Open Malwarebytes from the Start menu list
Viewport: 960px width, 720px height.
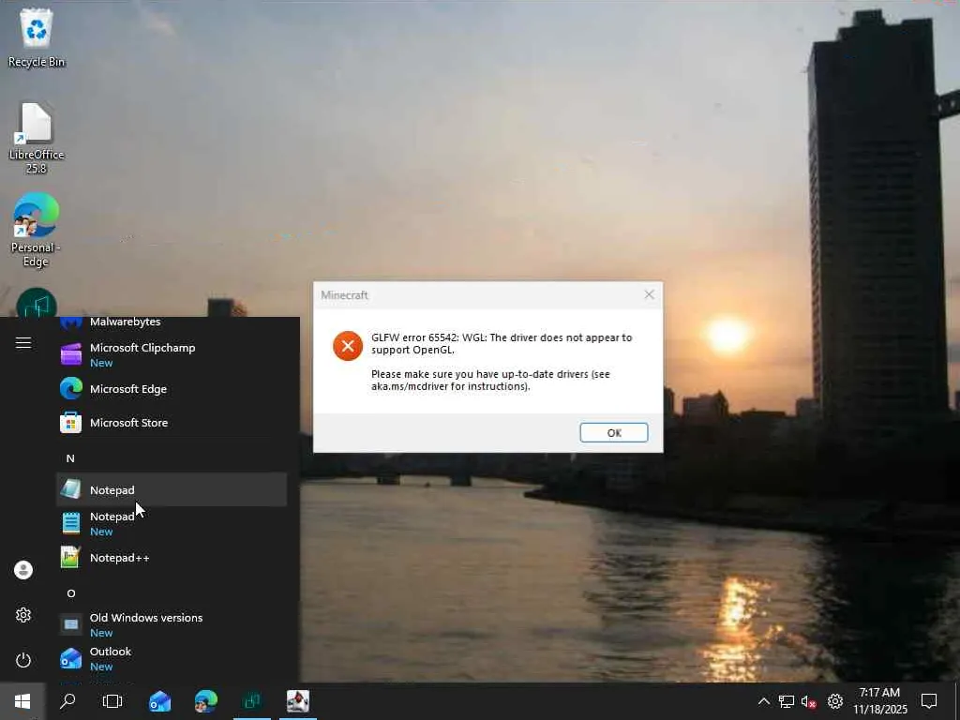click(x=172, y=322)
